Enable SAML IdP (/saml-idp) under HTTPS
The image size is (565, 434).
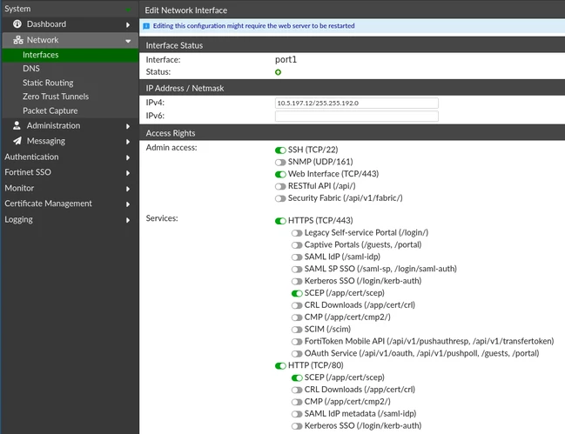point(297,257)
